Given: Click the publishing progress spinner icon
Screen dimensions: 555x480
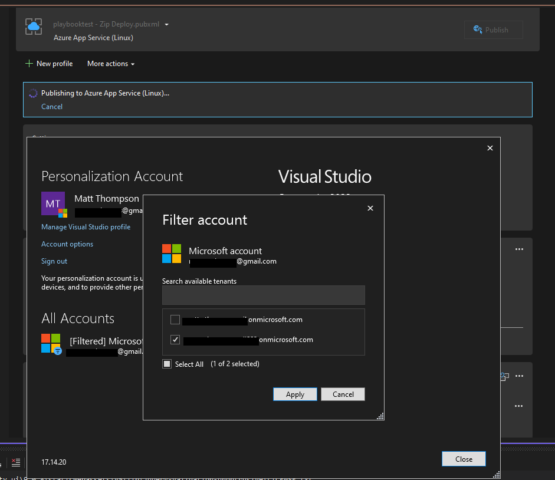Looking at the screenshot, I should tap(33, 93).
